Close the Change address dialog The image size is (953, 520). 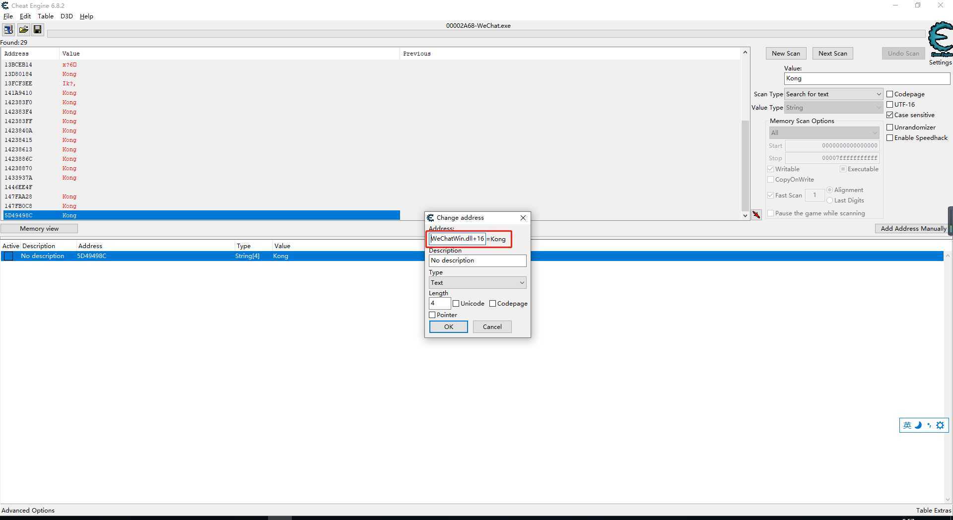click(523, 218)
